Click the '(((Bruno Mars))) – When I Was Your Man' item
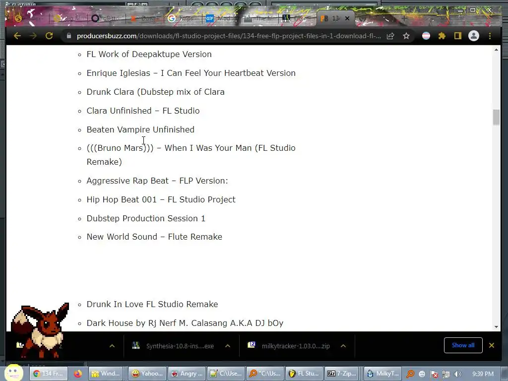Viewport: 508px width, 381px height. click(x=191, y=155)
